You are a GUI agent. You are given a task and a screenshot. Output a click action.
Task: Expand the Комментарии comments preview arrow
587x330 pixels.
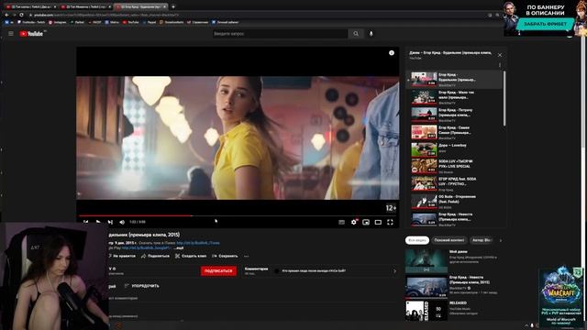click(394, 271)
